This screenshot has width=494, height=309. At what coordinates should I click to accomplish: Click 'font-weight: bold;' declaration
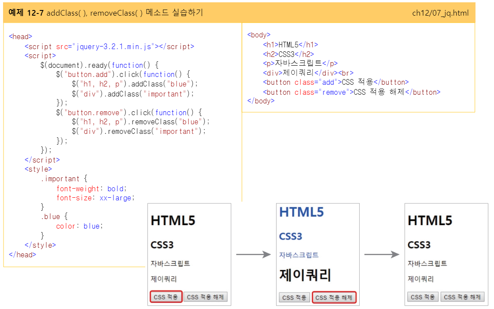coord(91,189)
